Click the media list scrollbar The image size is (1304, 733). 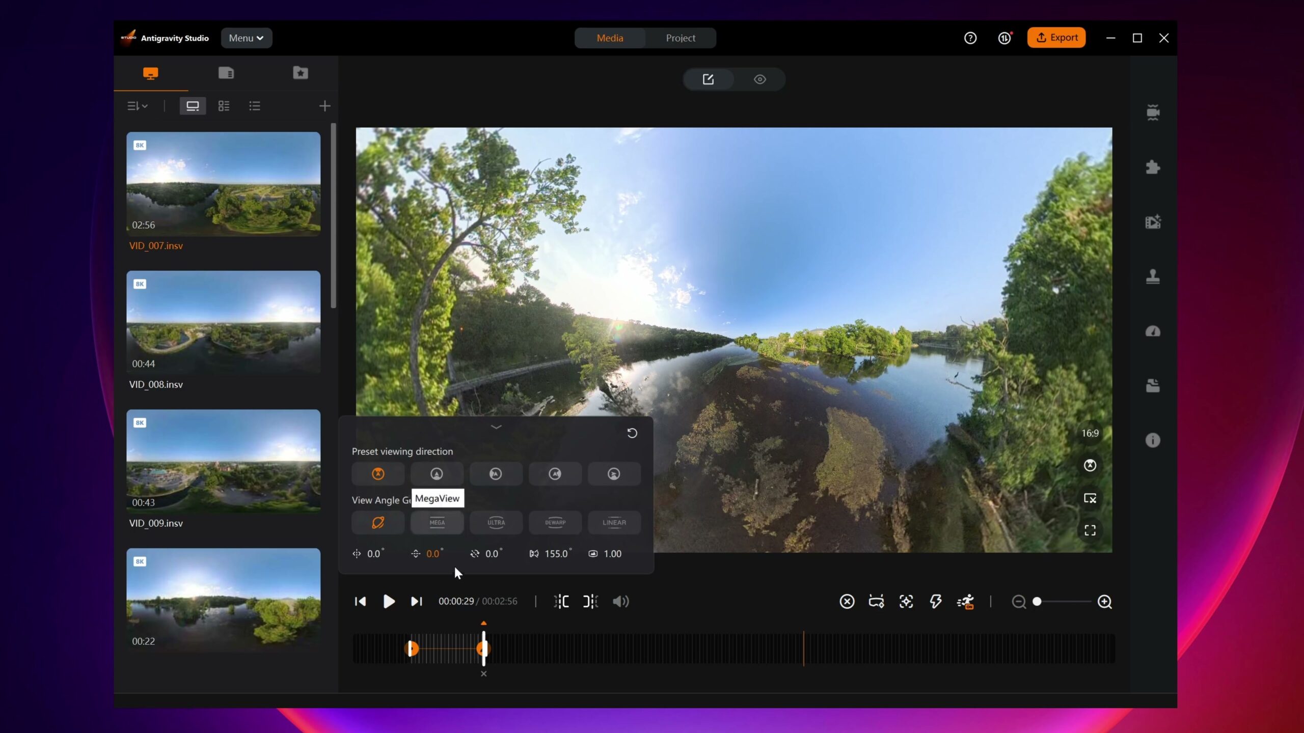(x=334, y=216)
